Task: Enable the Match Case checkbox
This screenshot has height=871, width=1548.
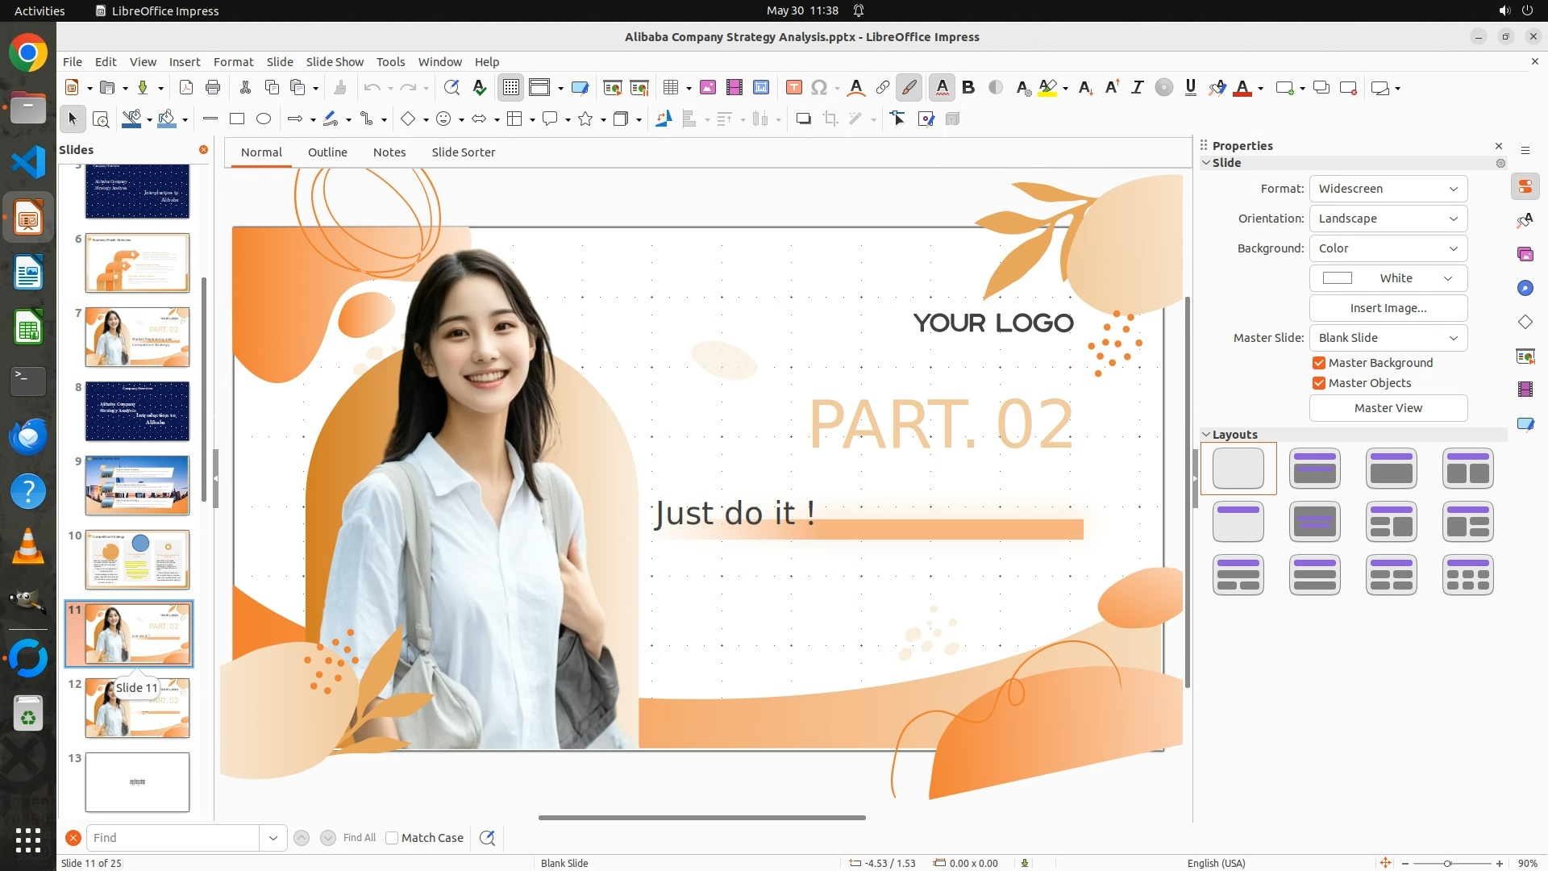Action: 392,838
